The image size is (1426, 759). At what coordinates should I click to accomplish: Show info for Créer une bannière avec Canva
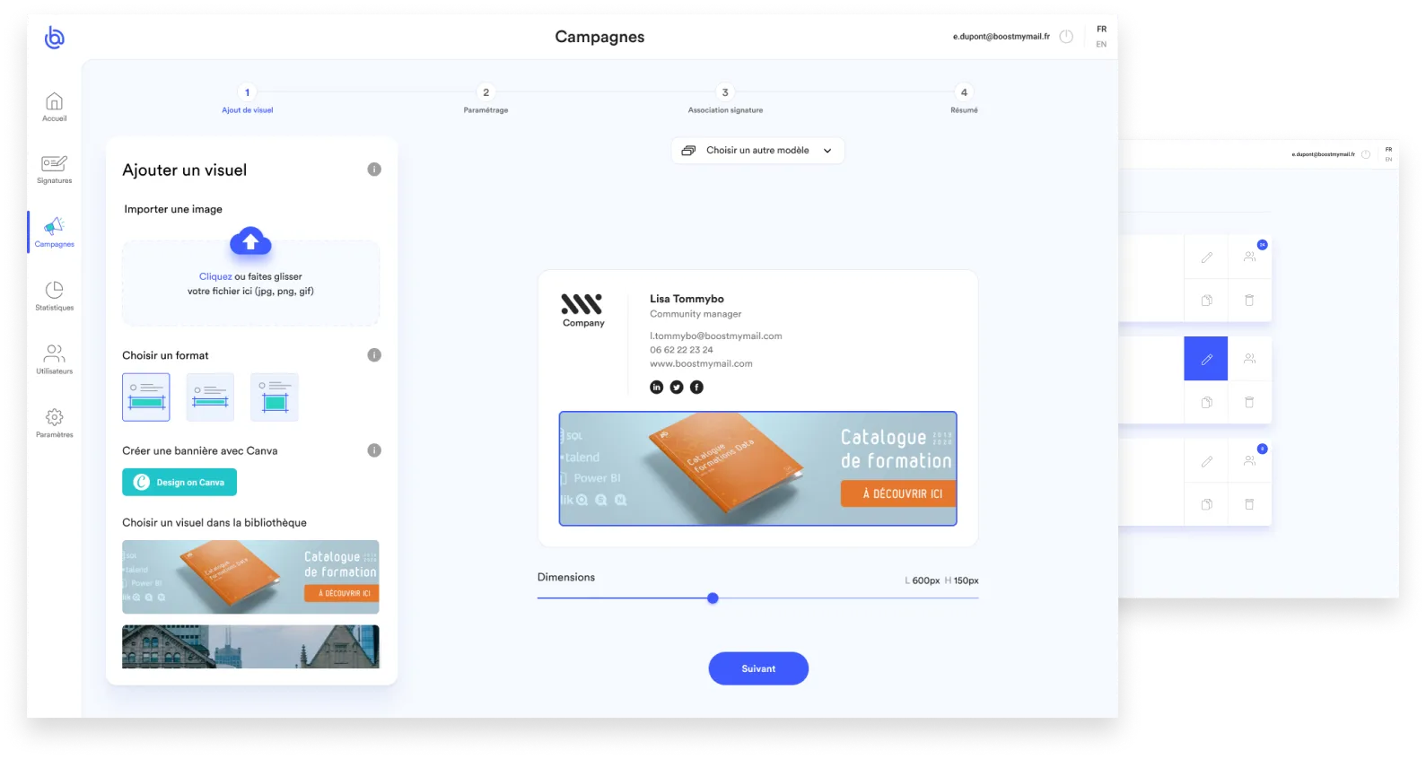point(374,450)
